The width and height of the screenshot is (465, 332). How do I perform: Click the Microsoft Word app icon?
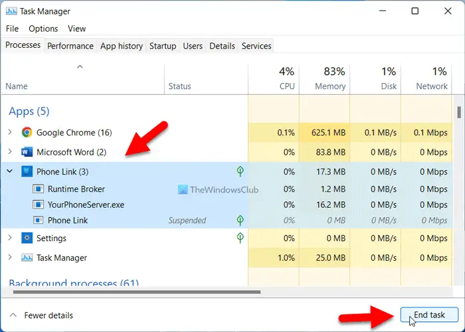[x=27, y=152]
